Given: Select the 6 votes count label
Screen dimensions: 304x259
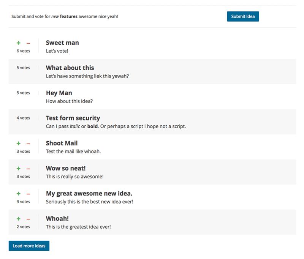Looking at the screenshot, I should tap(23, 51).
